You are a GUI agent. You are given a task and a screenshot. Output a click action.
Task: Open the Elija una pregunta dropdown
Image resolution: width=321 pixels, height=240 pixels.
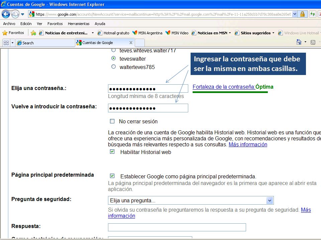tap(191, 200)
